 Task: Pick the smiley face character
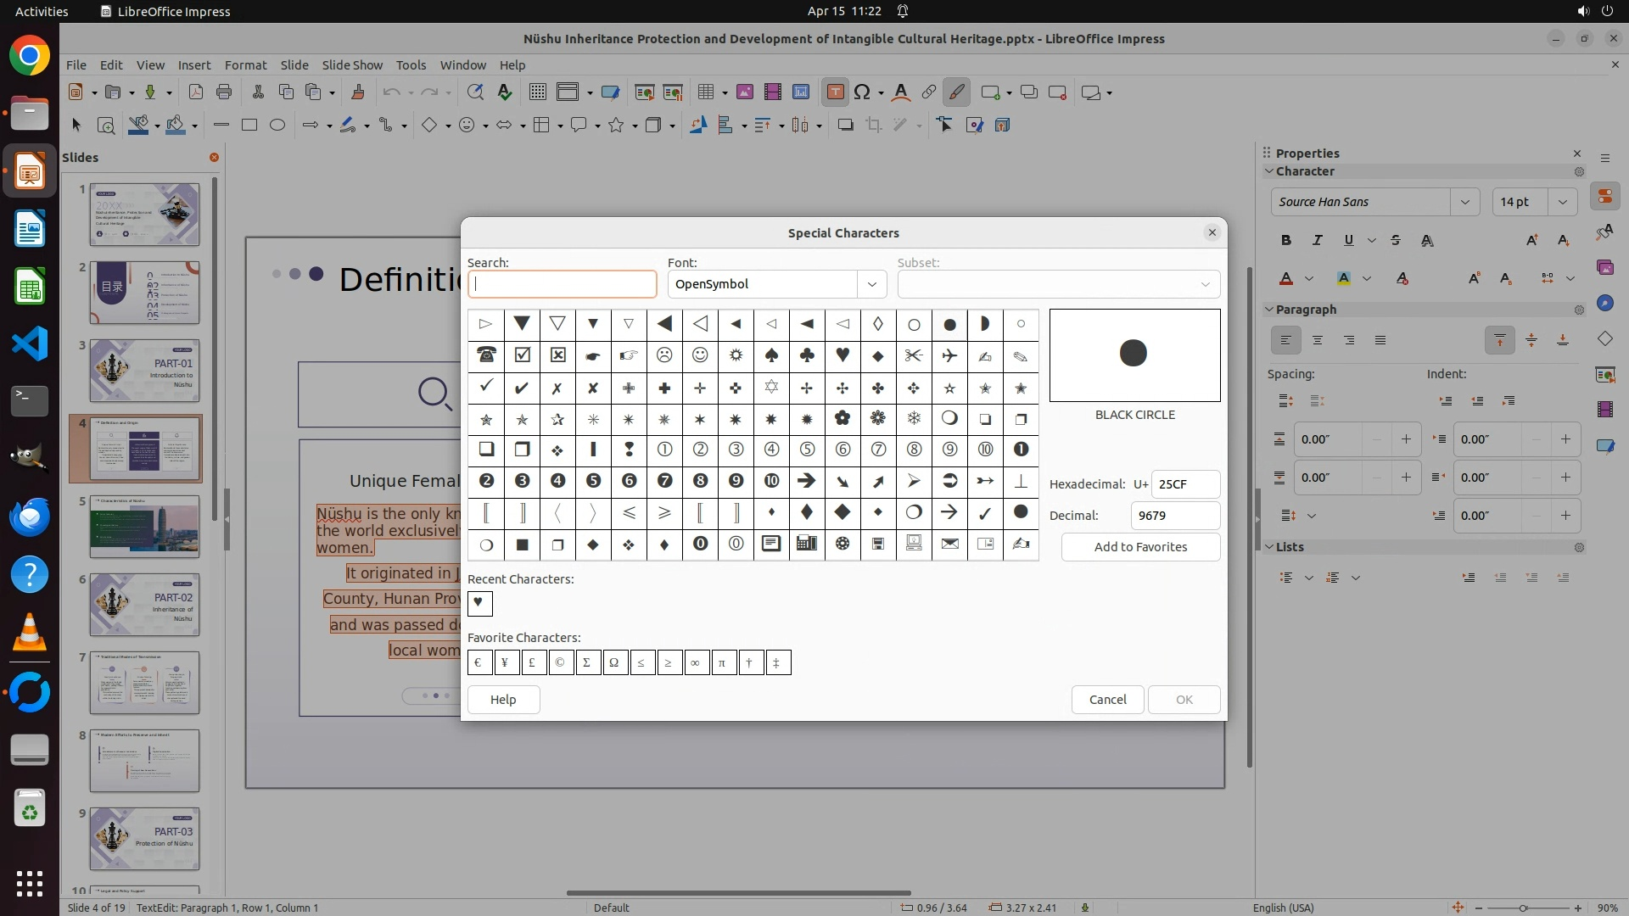[700, 356]
